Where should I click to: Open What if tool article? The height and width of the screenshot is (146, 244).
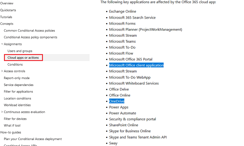tap(12, 125)
